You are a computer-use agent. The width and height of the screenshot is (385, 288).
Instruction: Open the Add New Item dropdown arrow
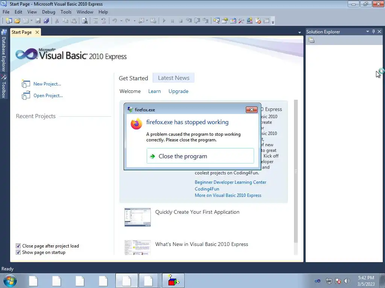[32, 21]
